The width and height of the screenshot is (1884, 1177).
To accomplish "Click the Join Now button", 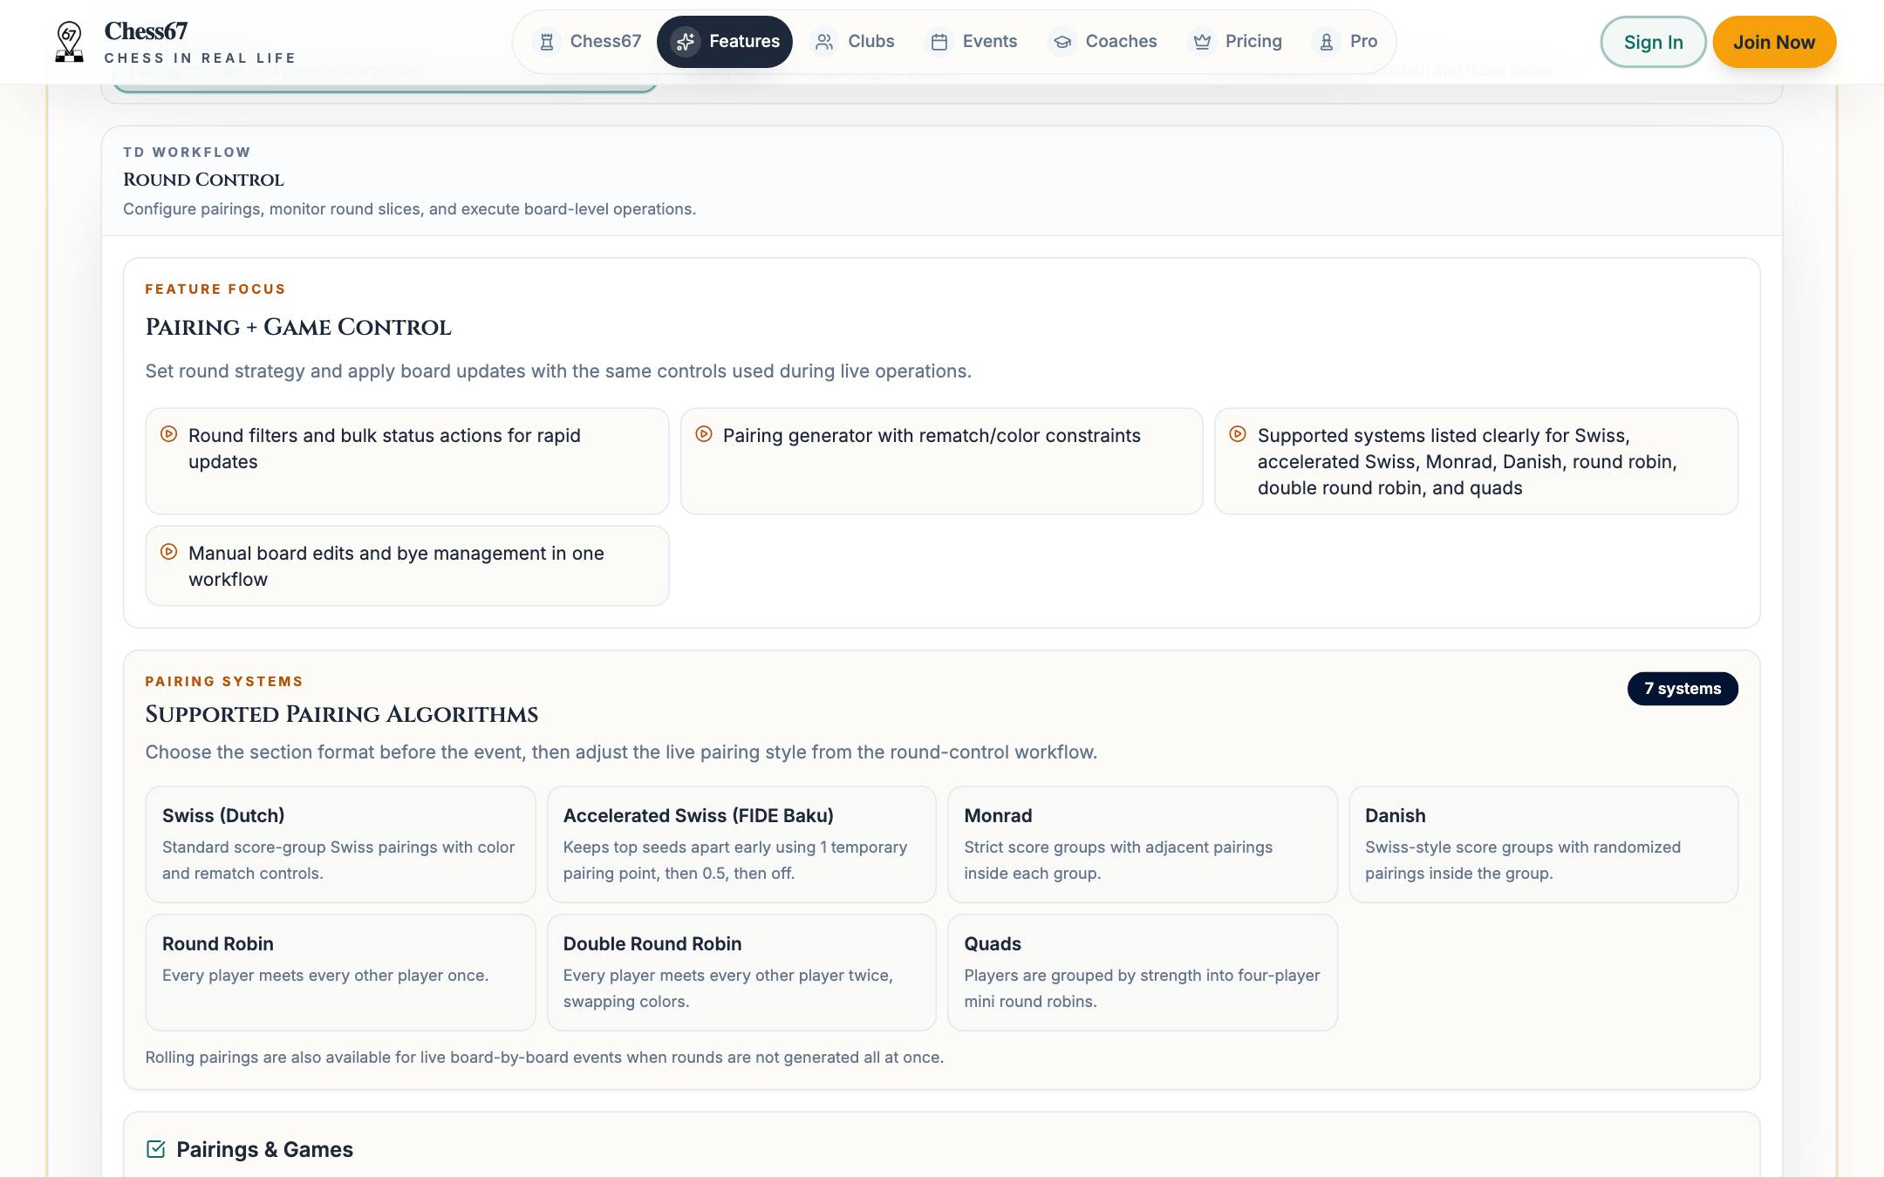I will 1774,42.
